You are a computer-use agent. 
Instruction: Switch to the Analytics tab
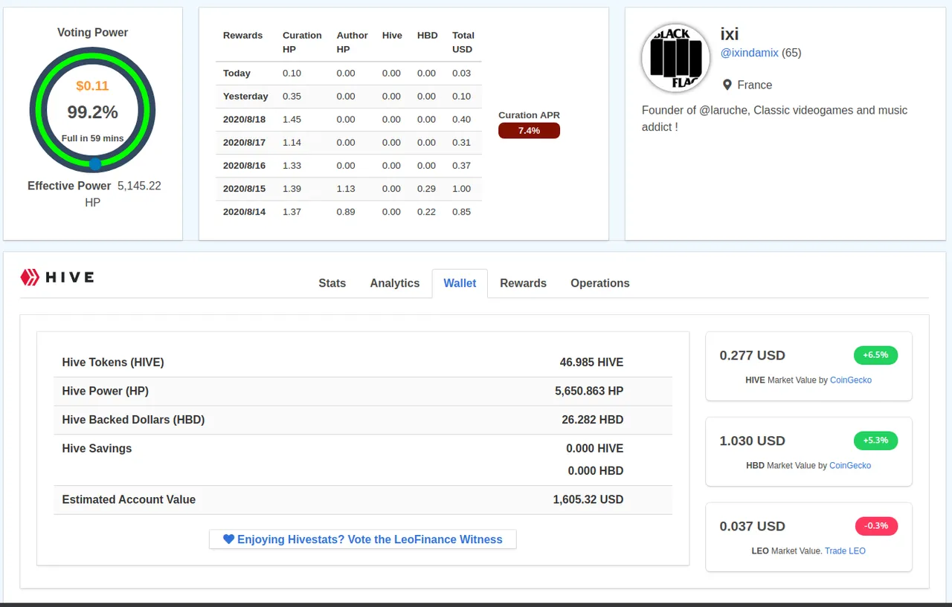(395, 283)
